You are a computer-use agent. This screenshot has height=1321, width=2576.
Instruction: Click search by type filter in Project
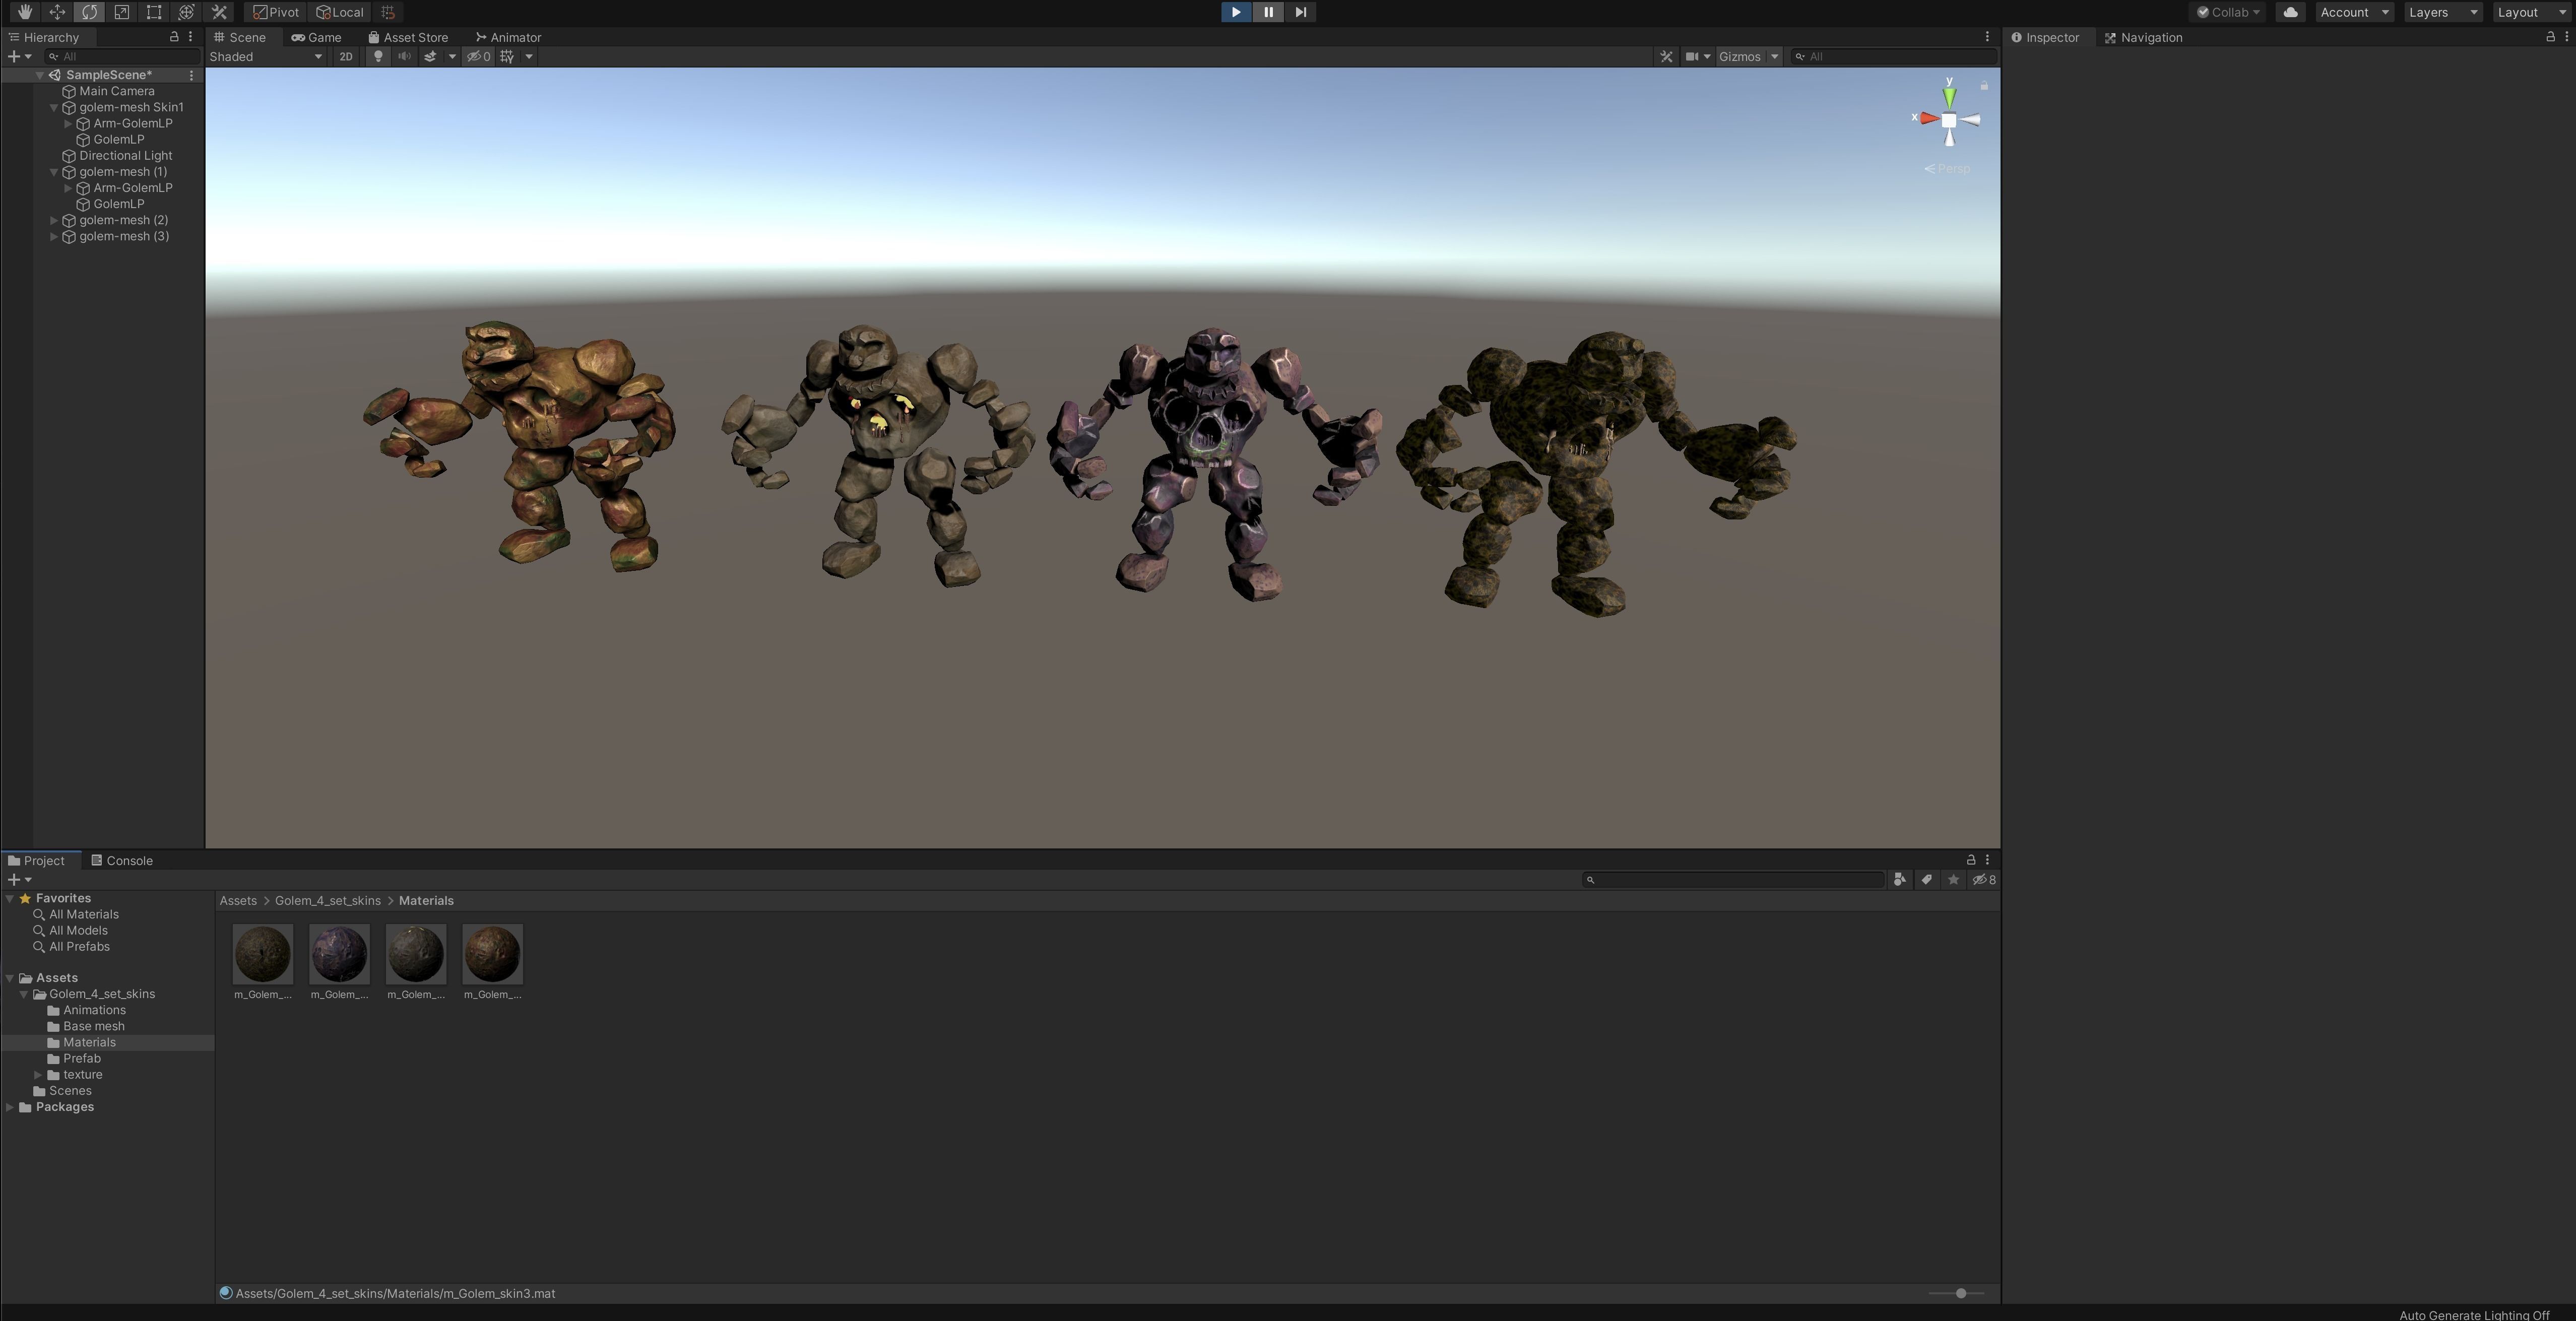1899,880
